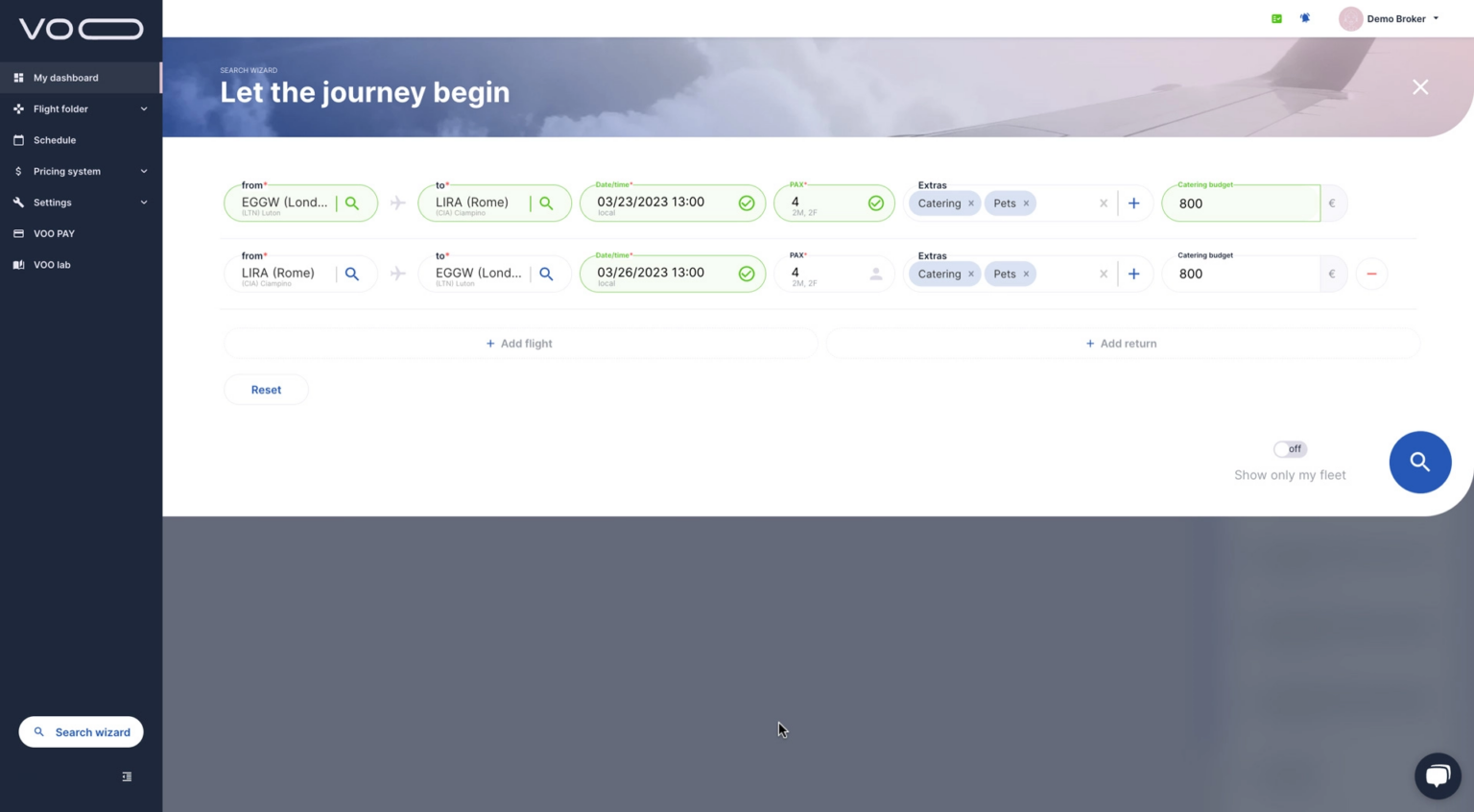Screen dimensions: 1474x812
Task: Open the Schedule page
Action: (x=55, y=140)
